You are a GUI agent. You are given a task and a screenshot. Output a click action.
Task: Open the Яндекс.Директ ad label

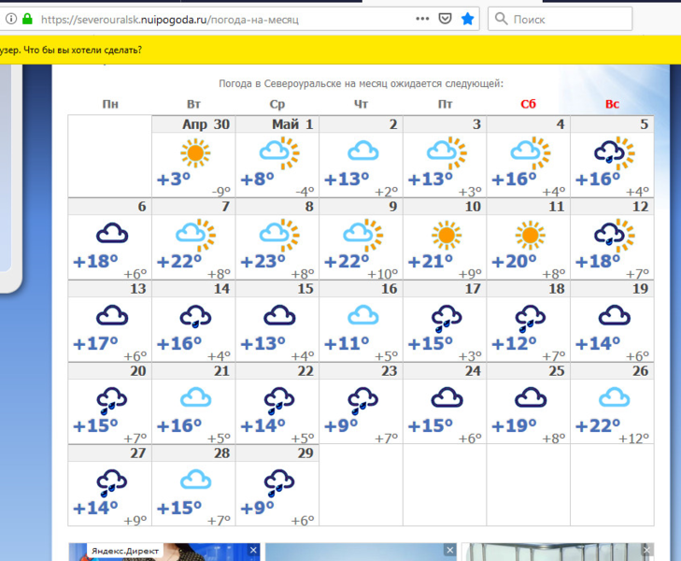pos(125,551)
